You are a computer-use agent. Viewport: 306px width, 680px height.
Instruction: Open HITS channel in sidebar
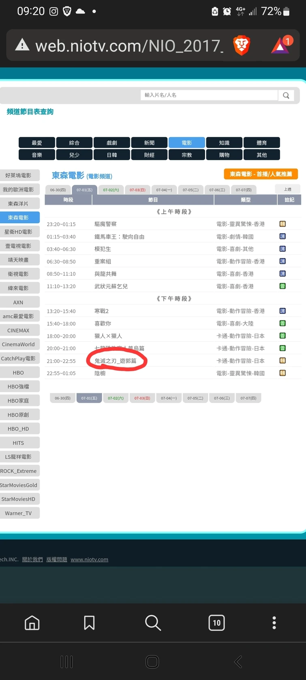19,443
